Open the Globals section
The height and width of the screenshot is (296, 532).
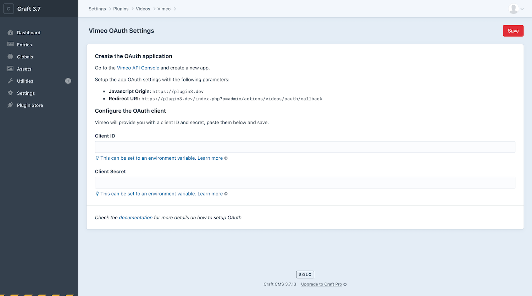click(25, 57)
